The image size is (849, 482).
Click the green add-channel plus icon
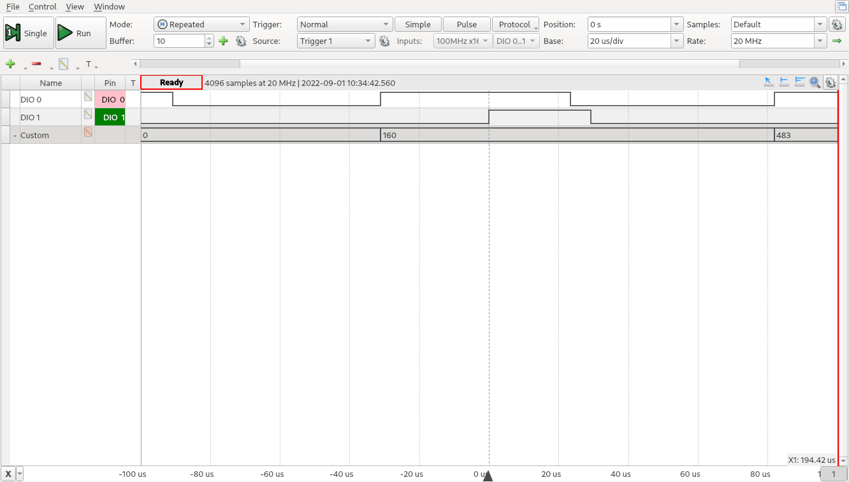(x=10, y=64)
